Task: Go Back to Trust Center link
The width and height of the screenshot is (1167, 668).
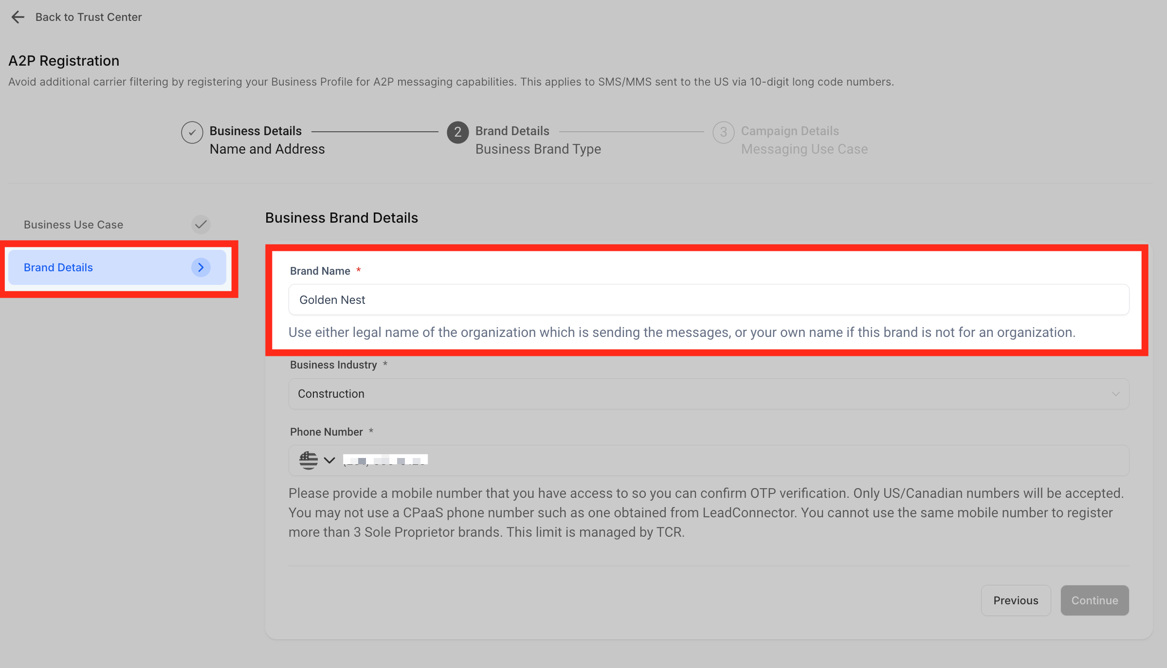Action: [x=89, y=17]
